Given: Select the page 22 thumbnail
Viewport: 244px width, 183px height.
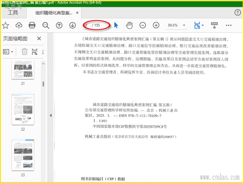Looking at the screenshot, I should 23,109.
